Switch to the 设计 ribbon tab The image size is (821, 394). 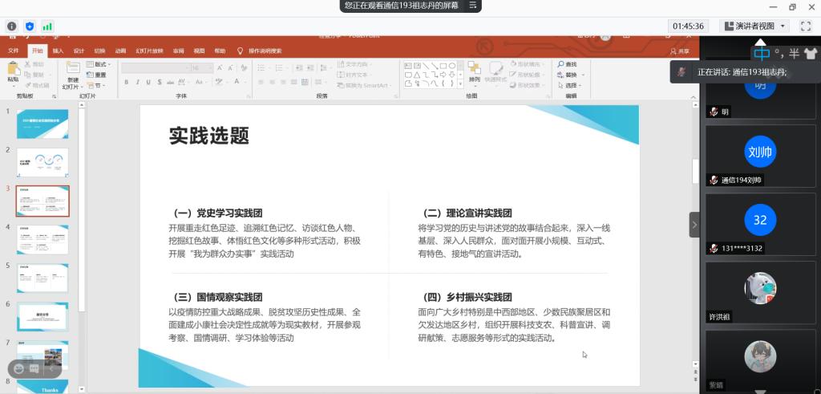pos(79,51)
